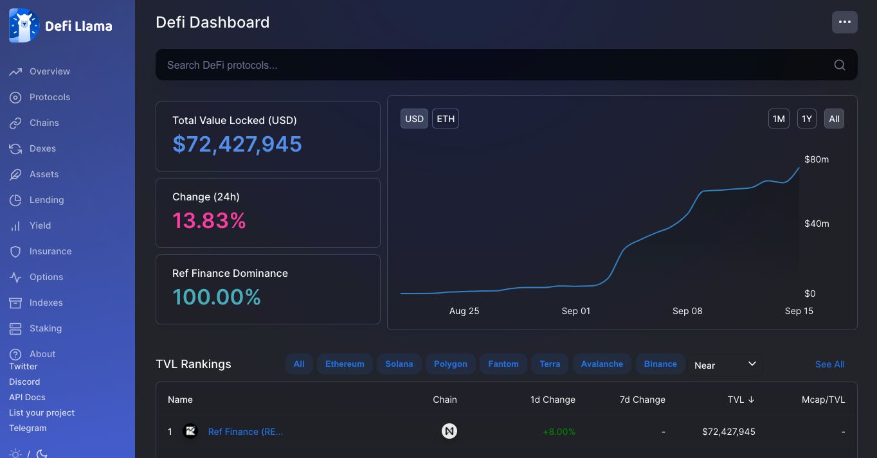Filter rankings by Fantom

coord(503,364)
